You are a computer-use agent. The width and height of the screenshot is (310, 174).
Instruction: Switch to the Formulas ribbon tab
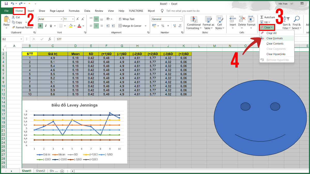pyautogui.click(x=74, y=11)
